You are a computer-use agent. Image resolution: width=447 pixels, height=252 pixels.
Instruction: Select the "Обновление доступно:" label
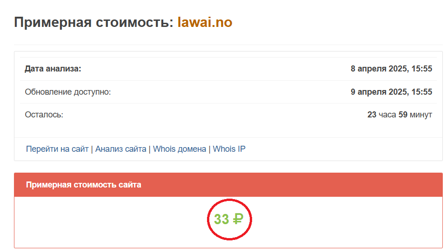tap(68, 92)
